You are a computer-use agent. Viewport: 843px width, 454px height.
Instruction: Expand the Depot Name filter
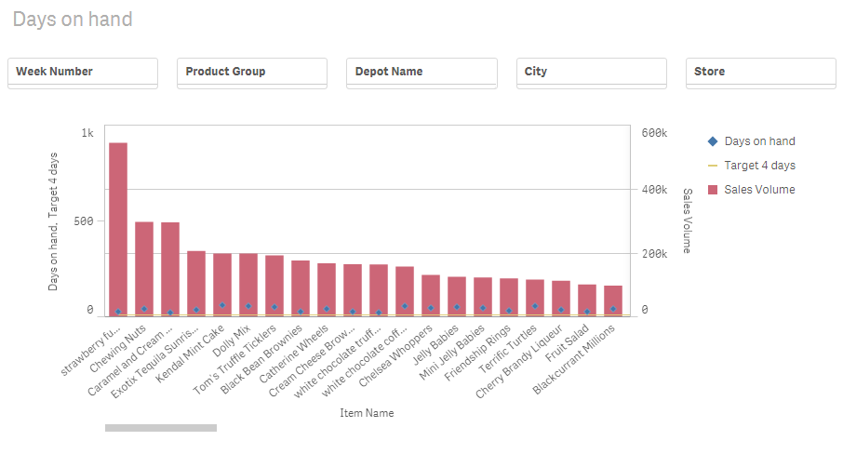click(421, 72)
